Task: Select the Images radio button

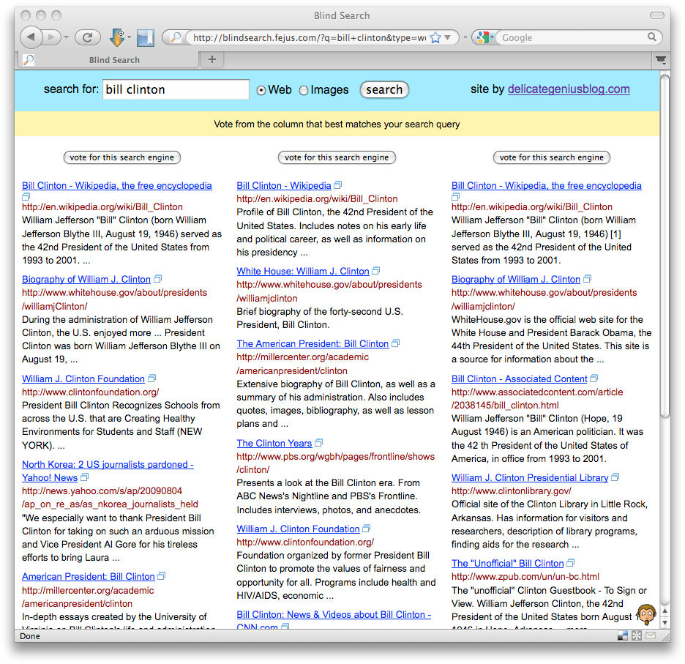Action: pyautogui.click(x=304, y=90)
